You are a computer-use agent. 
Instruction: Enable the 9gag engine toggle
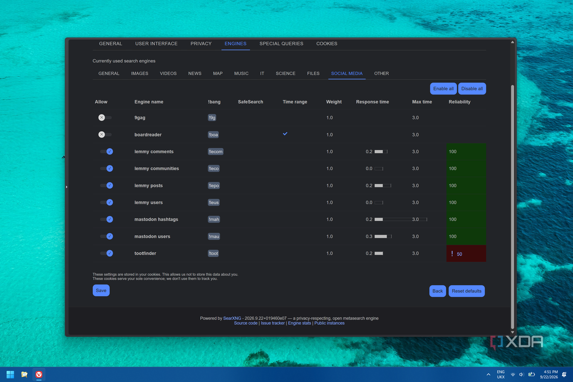tap(105, 118)
